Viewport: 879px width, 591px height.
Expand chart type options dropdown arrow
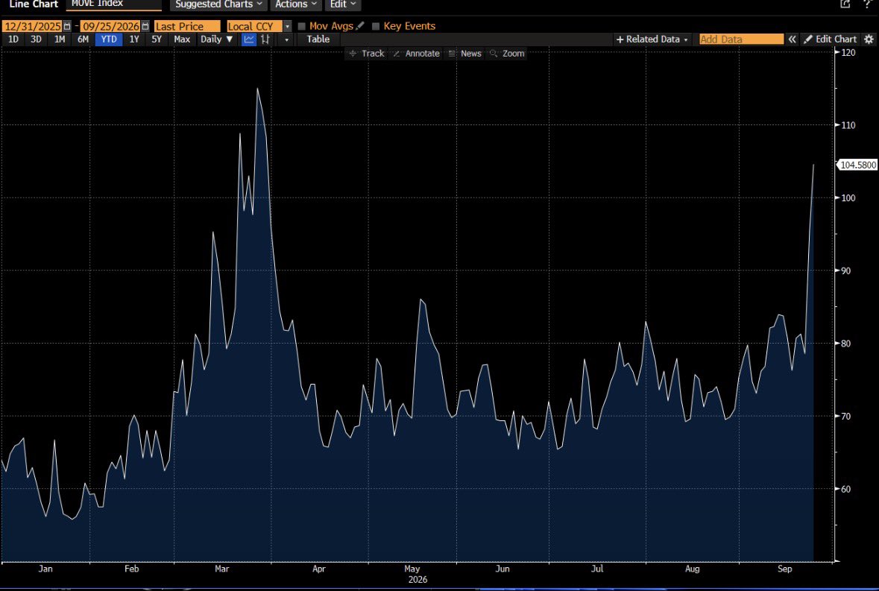[286, 39]
